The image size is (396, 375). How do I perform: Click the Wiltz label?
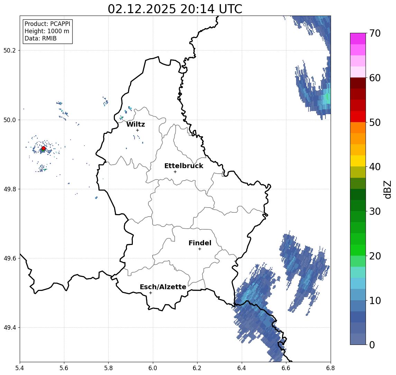136,124
